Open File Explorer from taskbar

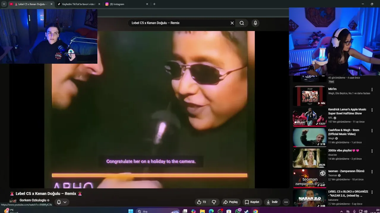[x=202, y=211]
